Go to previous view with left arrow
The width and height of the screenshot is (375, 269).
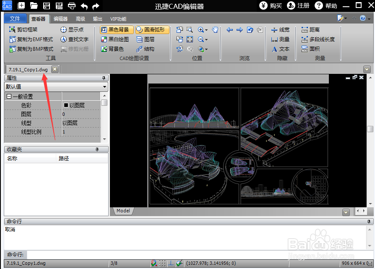pos(229,30)
